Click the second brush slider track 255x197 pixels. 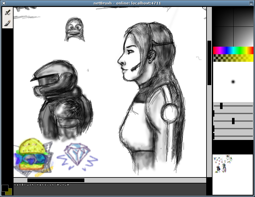click(233, 113)
